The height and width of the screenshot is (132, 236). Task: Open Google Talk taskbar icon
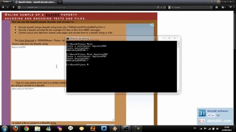(x=70, y=128)
